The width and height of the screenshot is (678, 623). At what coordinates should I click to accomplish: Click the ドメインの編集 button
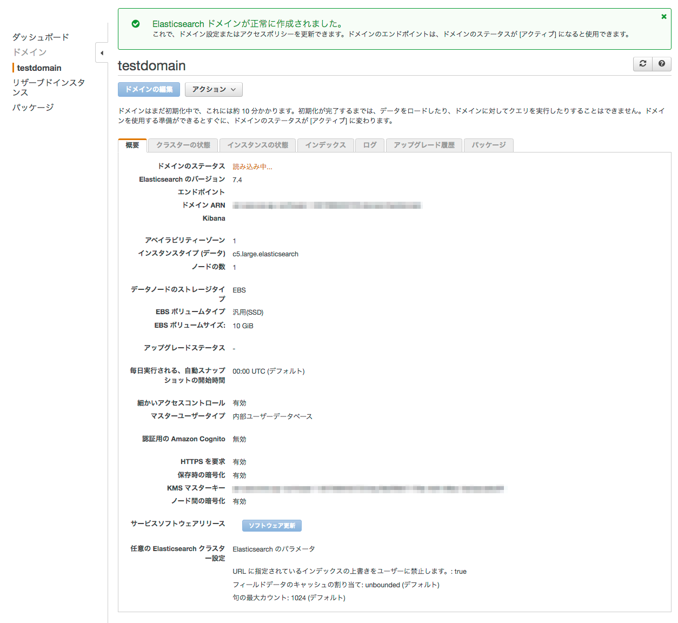coord(149,89)
